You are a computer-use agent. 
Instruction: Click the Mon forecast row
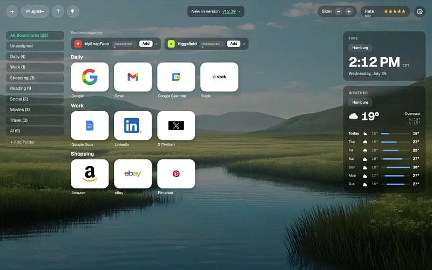[x=384, y=175]
